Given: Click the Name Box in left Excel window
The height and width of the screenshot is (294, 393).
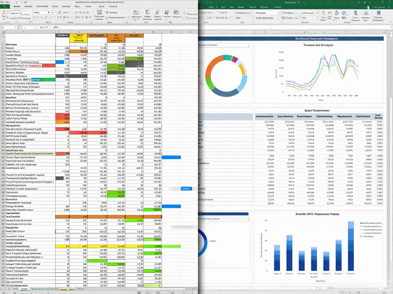Looking at the screenshot, I should point(9,28).
